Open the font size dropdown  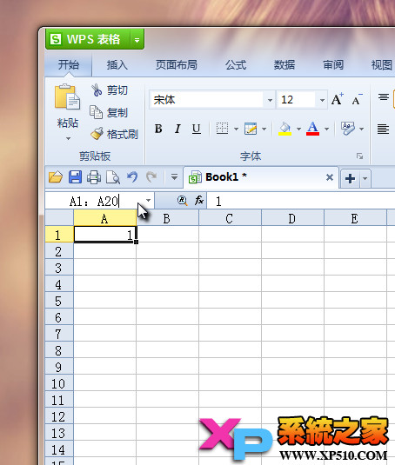tap(322, 100)
